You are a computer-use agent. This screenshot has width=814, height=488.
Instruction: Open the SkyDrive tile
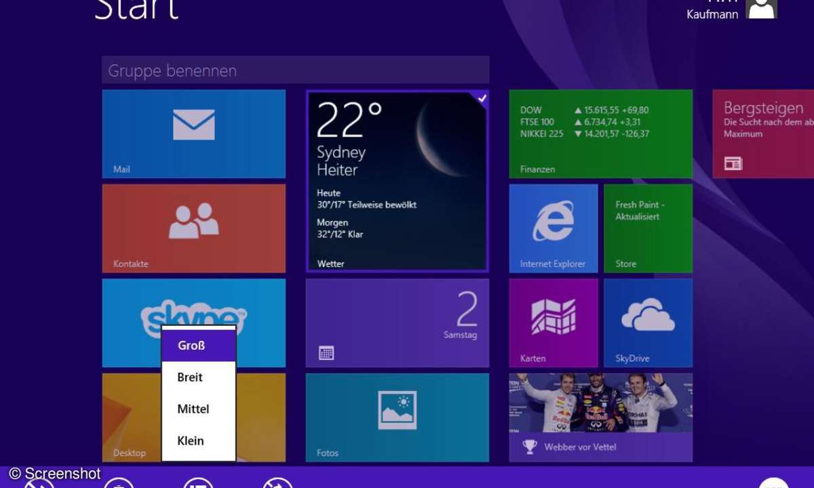coord(648,323)
